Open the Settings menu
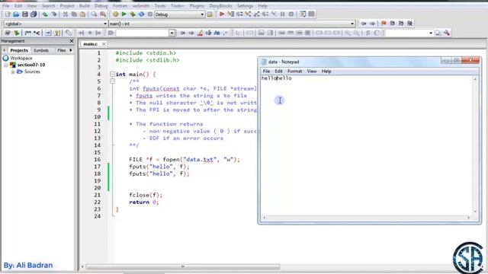Viewport: 488px width, 274px height. pyautogui.click(x=245, y=6)
